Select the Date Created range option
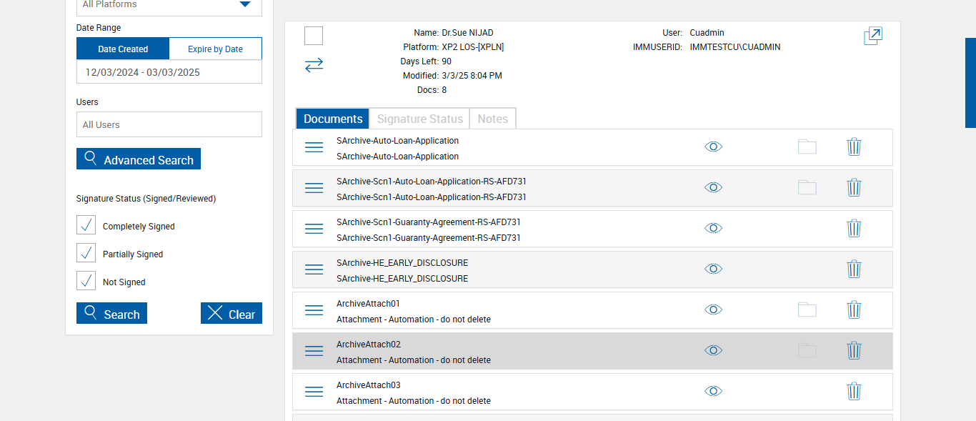 point(123,49)
